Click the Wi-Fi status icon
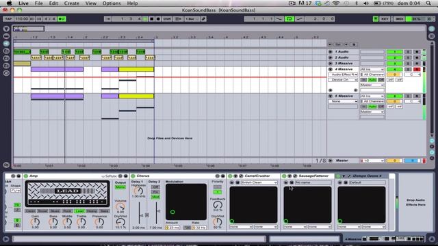The width and height of the screenshot is (438, 246). coord(336,3)
